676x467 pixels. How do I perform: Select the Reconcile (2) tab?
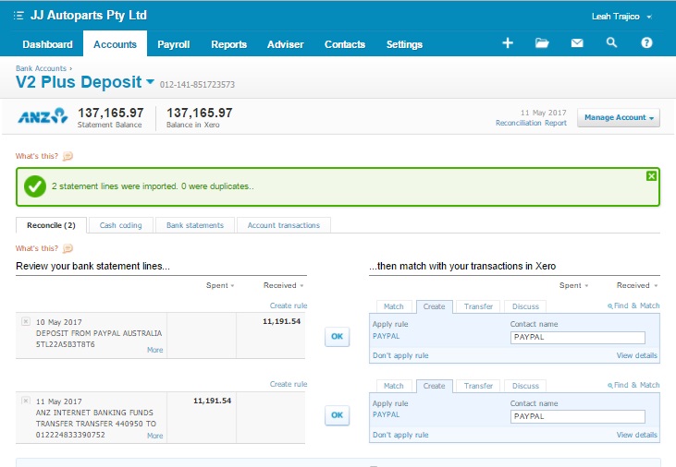tap(51, 225)
